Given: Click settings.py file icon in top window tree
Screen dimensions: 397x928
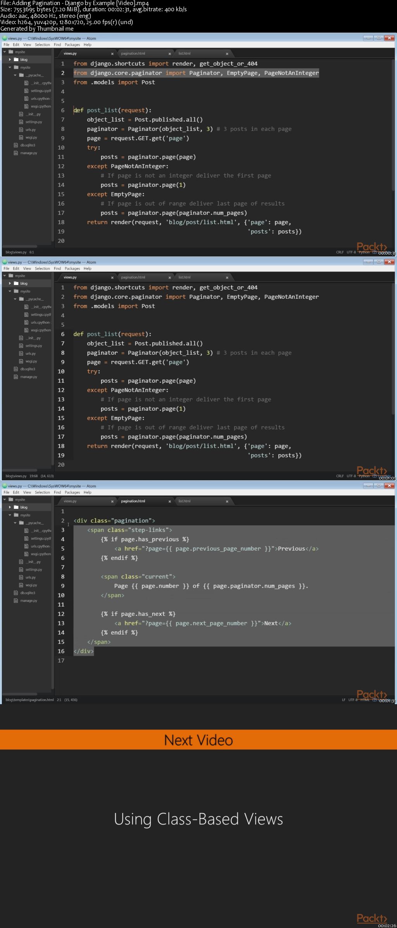Looking at the screenshot, I should click(x=21, y=122).
